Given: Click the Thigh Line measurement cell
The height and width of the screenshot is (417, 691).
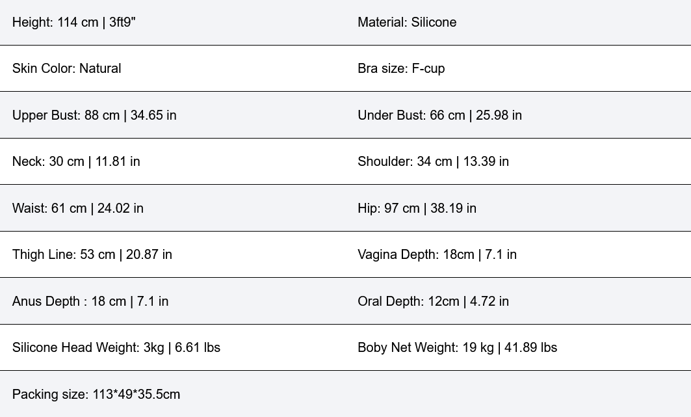Looking at the screenshot, I should pyautogui.click(x=92, y=254).
